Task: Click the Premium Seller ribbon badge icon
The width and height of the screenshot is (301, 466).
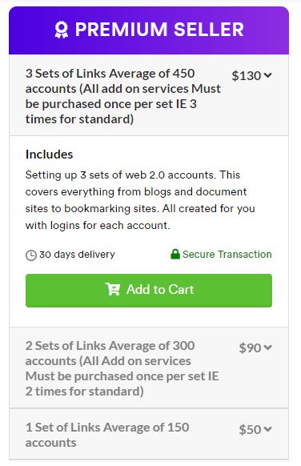Action: click(62, 30)
